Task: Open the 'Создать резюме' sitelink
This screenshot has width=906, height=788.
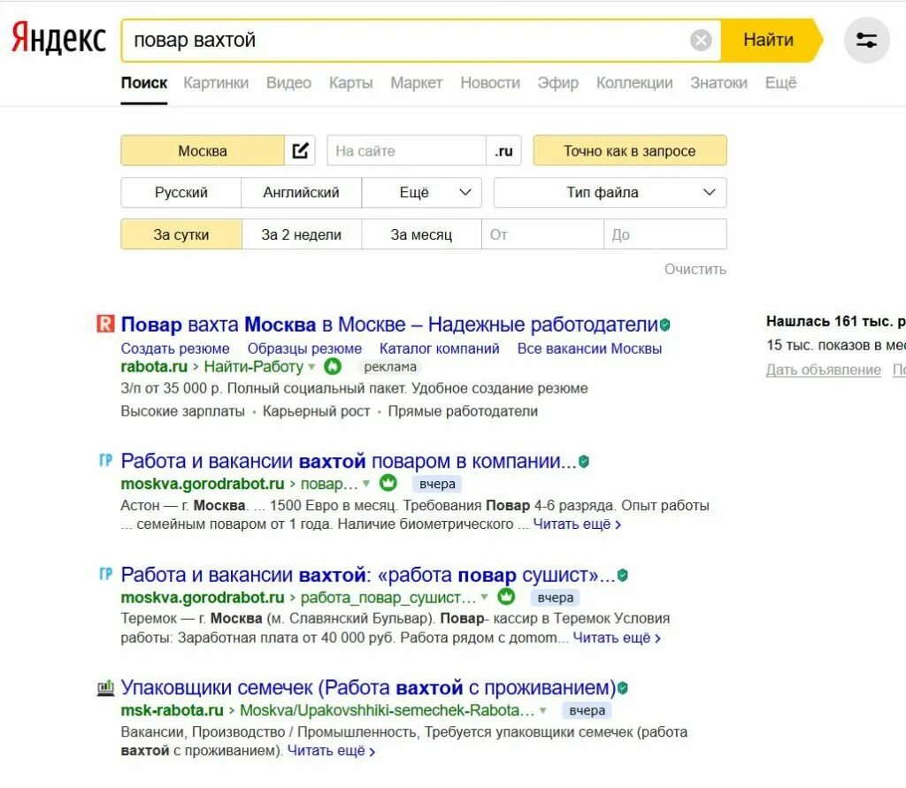Action: [x=175, y=348]
